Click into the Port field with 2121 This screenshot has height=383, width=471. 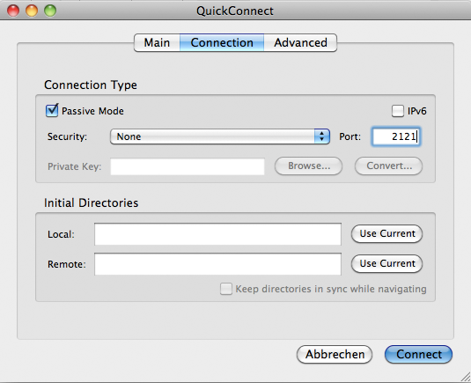coord(396,136)
